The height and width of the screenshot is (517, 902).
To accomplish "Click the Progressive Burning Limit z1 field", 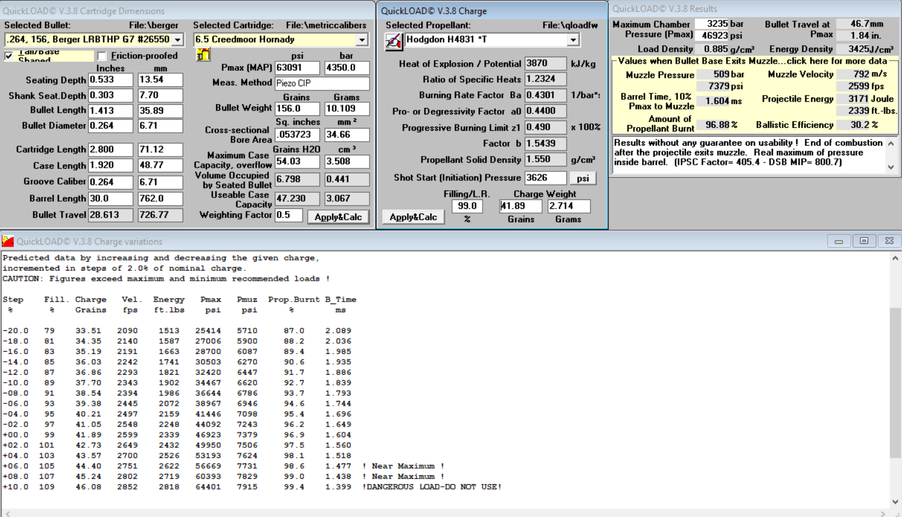I will [546, 127].
